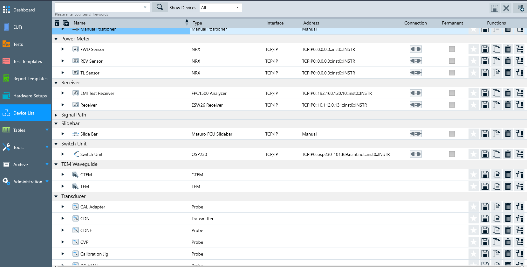Toggle Permanent checkbox for FWD Sensor

[452, 49]
